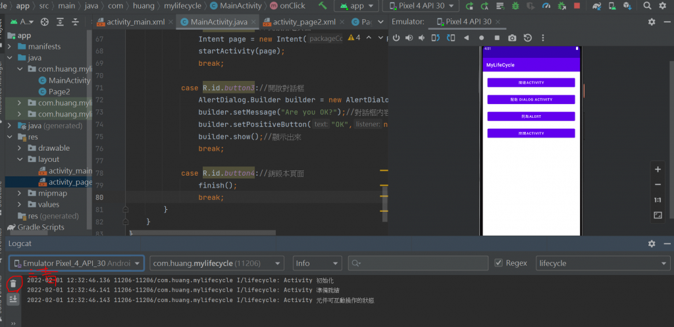Open Logcat device dropdown Emulator Pixel_4_API_30

(x=76, y=263)
